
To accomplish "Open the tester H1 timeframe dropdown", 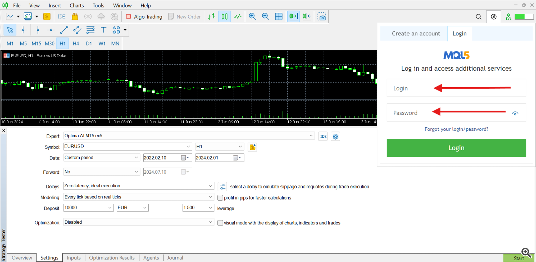I will [240, 147].
